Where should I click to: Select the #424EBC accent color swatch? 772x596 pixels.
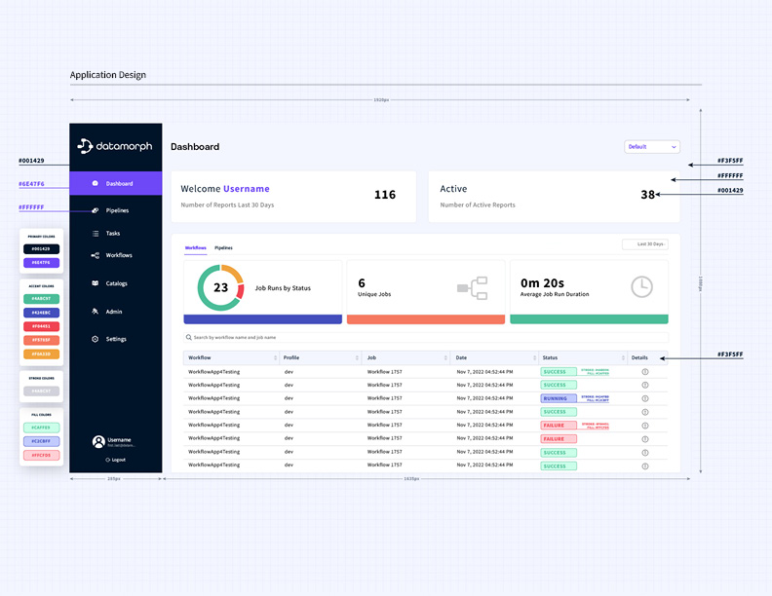click(41, 313)
